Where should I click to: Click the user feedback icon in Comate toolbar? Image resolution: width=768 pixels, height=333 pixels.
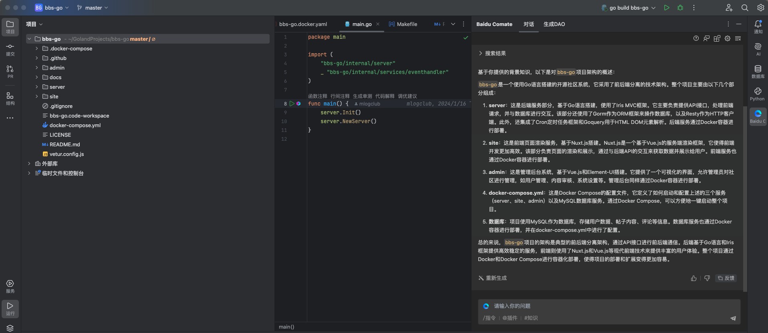coord(706,38)
